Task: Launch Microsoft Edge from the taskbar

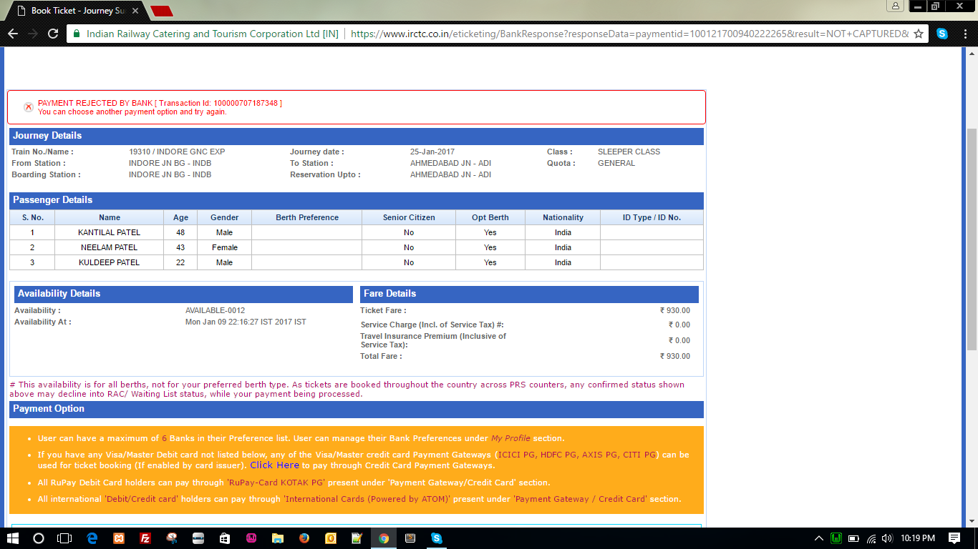Action: click(92, 538)
